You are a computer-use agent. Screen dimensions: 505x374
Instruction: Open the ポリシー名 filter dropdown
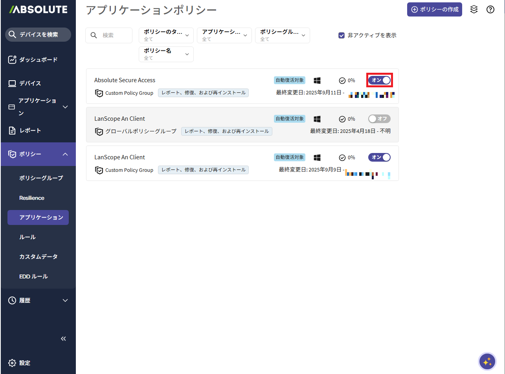pos(166,54)
